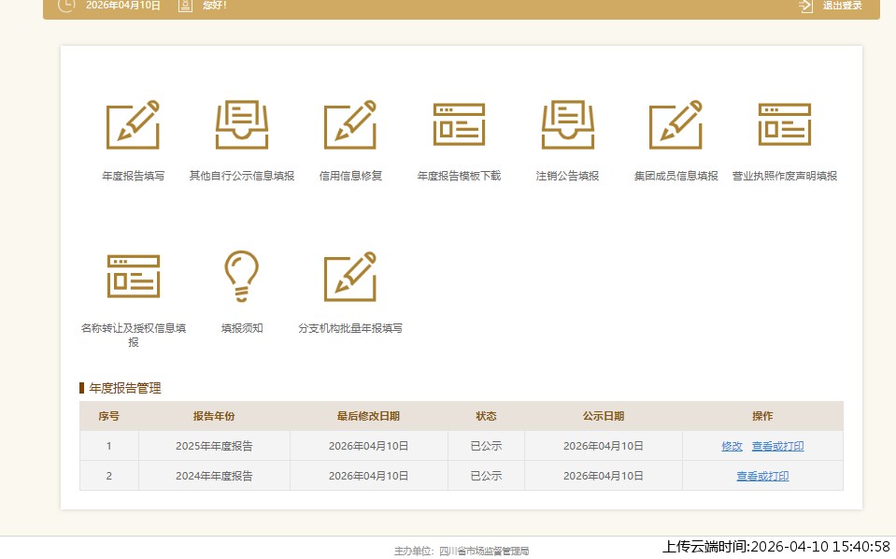Click 查看或打印 on the 2025 report row
This screenshot has width=896, height=559.
pyautogui.click(x=776, y=446)
